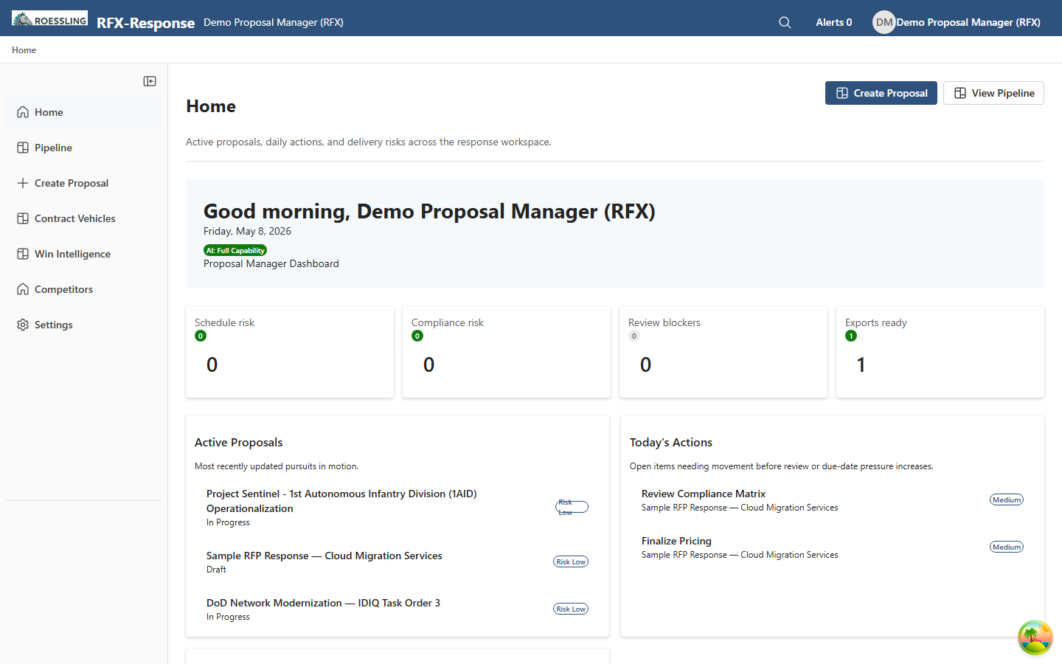1062x664 pixels.
Task: Click the Settings gear icon
Action: click(x=23, y=325)
